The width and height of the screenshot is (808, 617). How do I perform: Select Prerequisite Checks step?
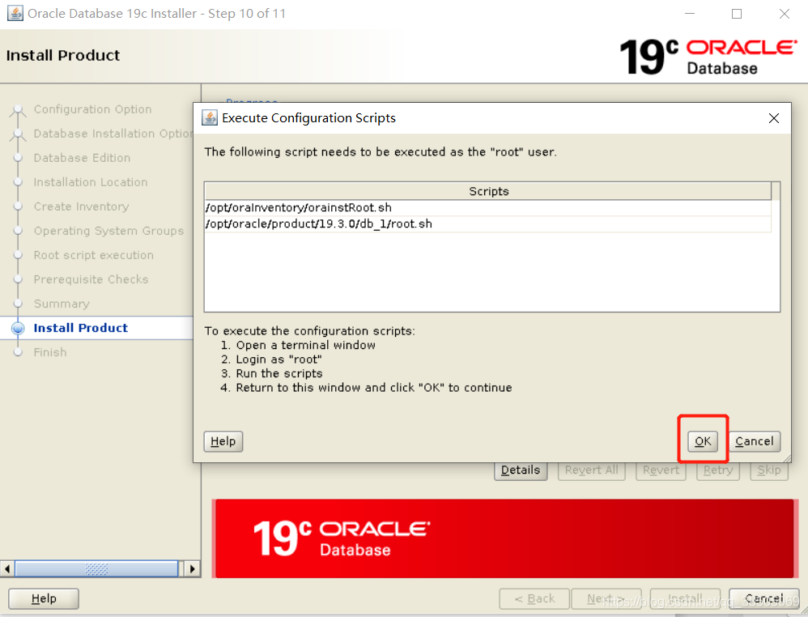point(91,279)
